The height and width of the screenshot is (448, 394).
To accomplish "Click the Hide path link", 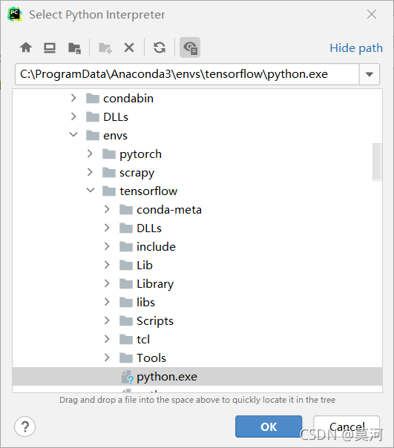I will [x=356, y=48].
